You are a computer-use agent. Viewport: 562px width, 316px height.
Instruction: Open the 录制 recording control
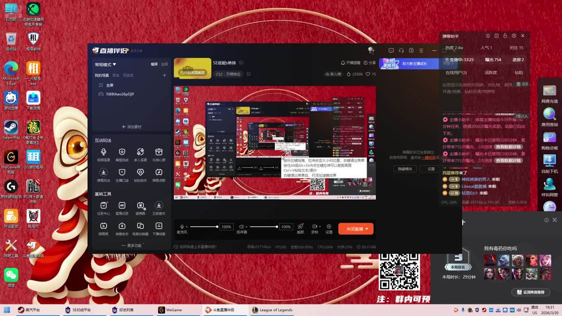pos(314,229)
